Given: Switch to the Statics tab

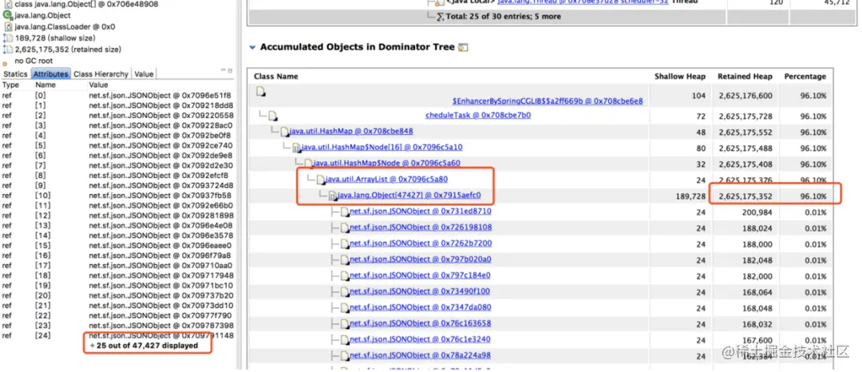Looking at the screenshot, I should point(15,73).
